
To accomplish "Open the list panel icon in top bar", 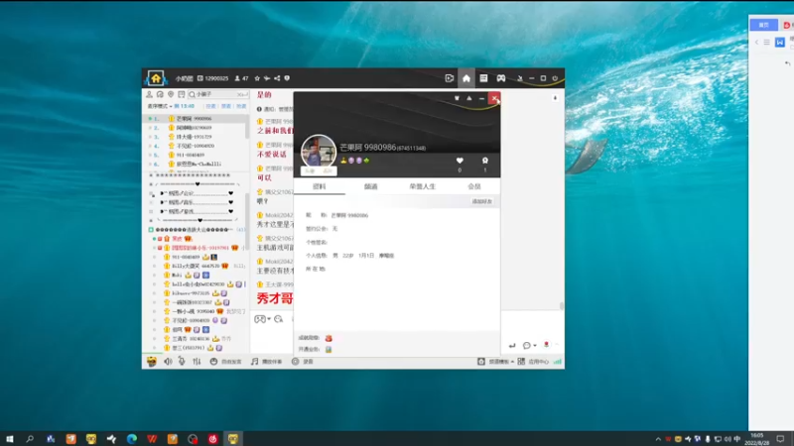I will 483,78.
